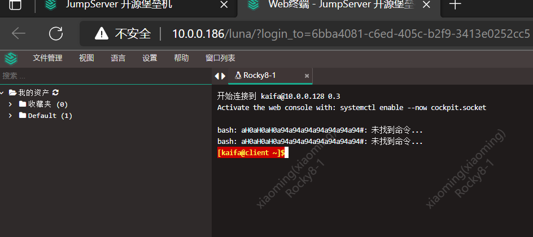Click the 不安全 security warning indicator
This screenshot has width=533, height=237.
pyautogui.click(x=123, y=33)
